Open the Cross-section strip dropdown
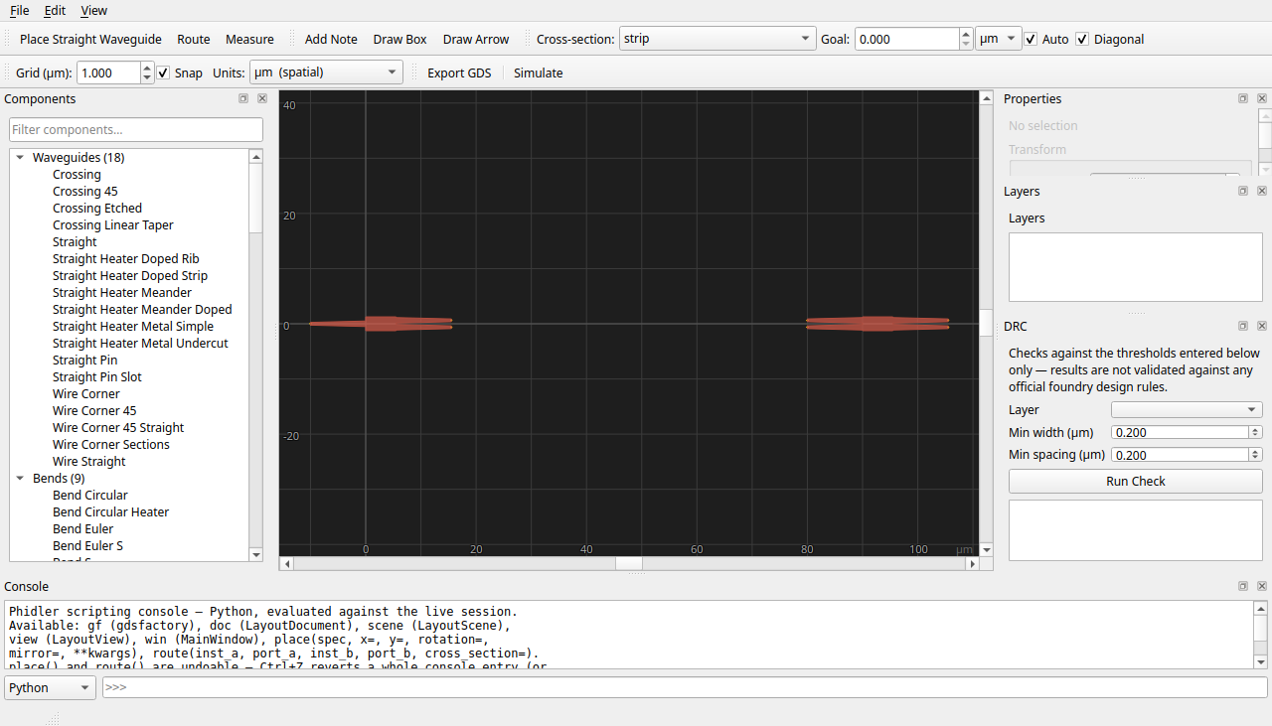This screenshot has height=726, width=1272. [716, 39]
